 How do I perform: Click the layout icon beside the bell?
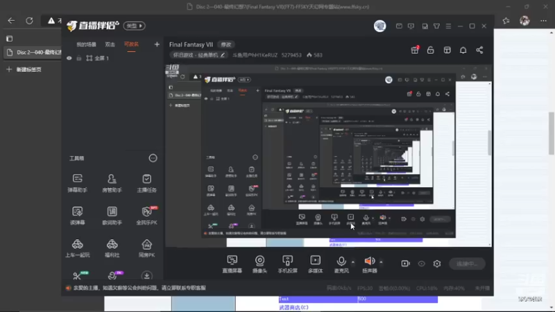coord(447,50)
